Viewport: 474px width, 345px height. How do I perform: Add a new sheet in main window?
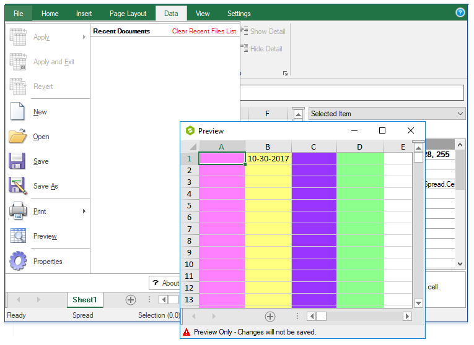pos(131,300)
